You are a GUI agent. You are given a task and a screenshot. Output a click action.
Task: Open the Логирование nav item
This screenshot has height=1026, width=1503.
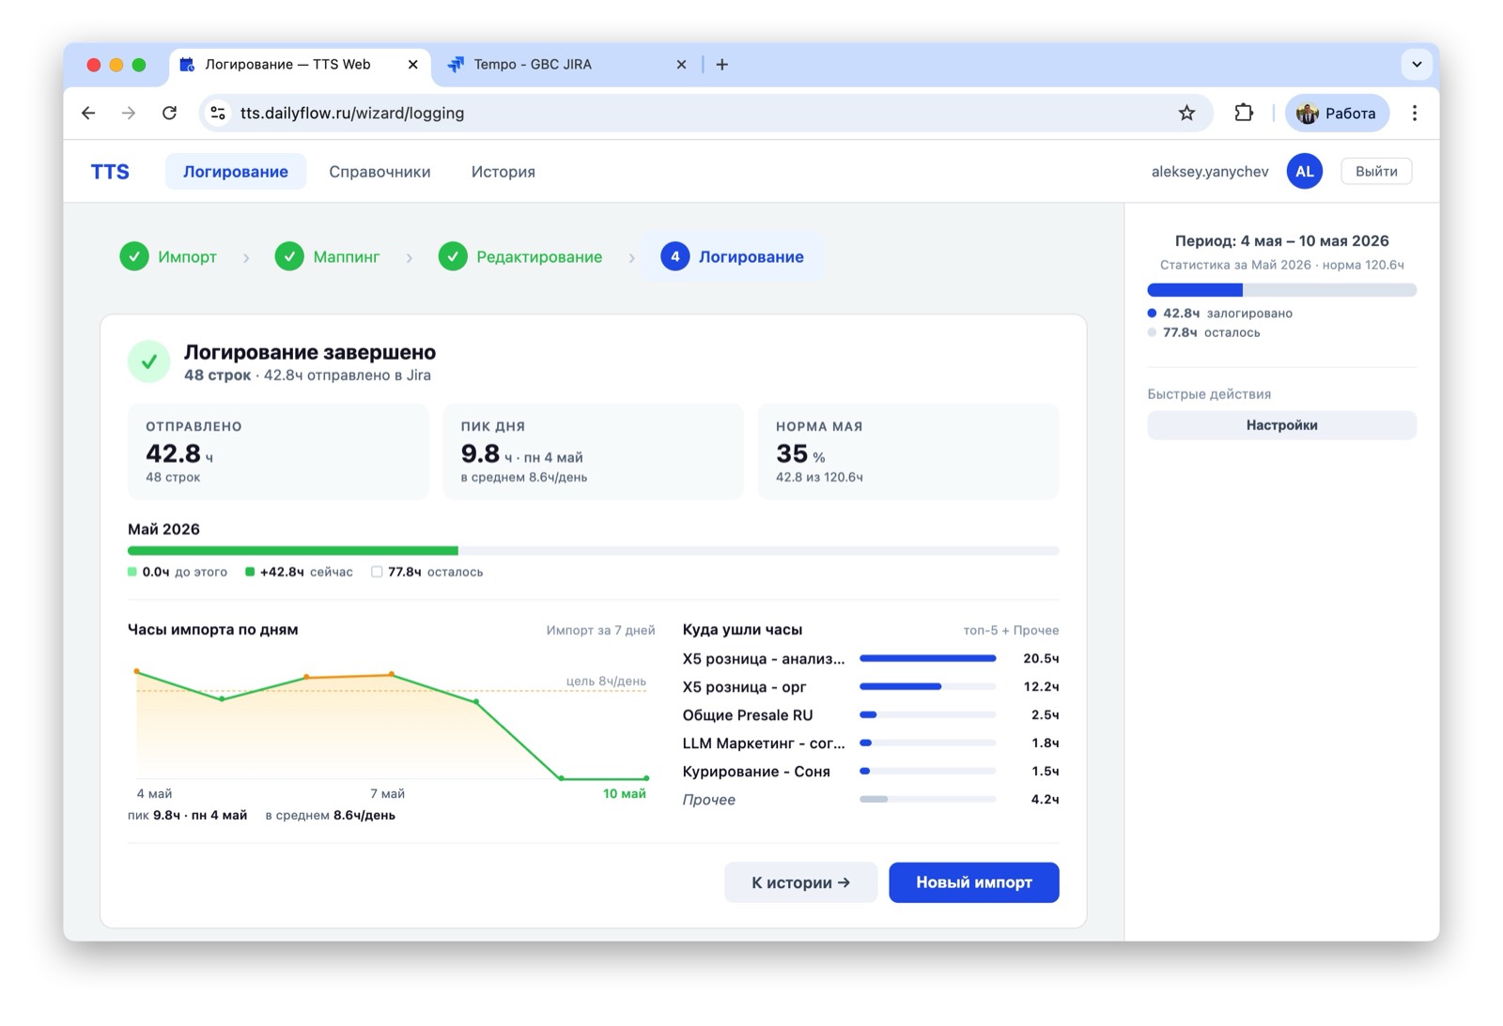click(x=236, y=172)
